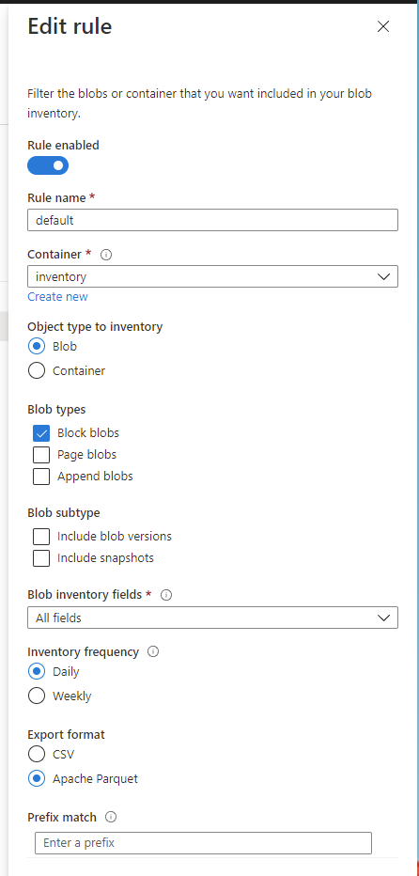
Task: Uncheck the Block blobs checkbox
Action: point(41,433)
